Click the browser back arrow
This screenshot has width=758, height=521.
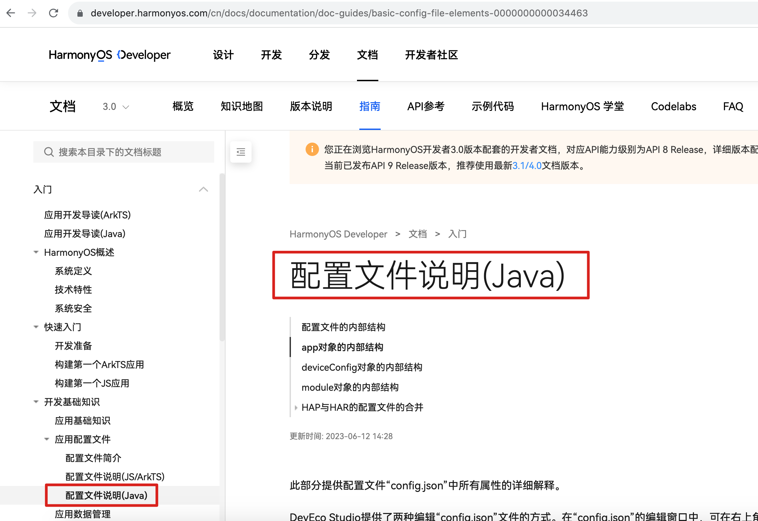[x=11, y=13]
